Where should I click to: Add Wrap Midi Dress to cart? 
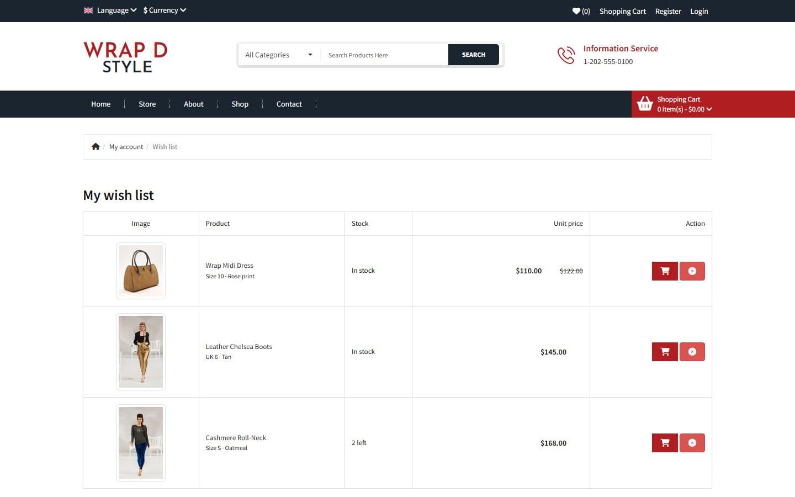665,271
